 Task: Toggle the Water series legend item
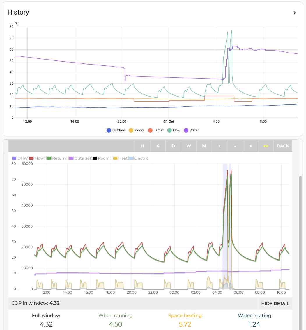(x=191, y=130)
